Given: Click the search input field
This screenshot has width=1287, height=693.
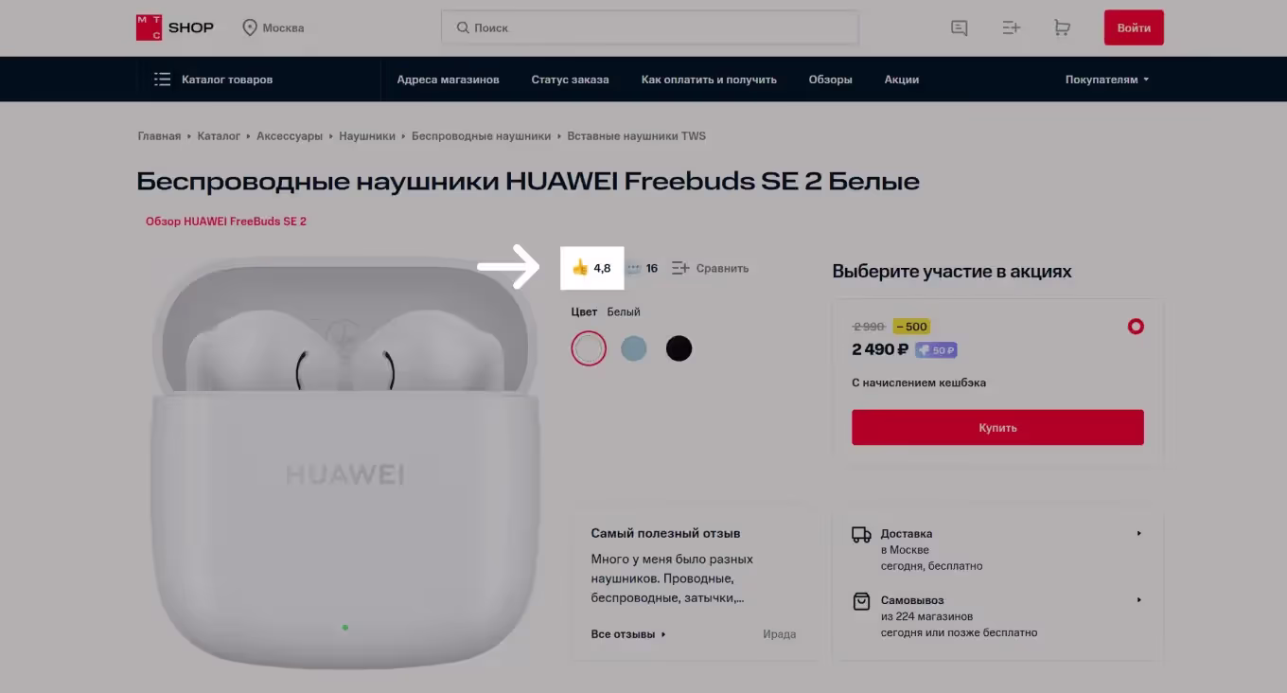Looking at the screenshot, I should [650, 27].
